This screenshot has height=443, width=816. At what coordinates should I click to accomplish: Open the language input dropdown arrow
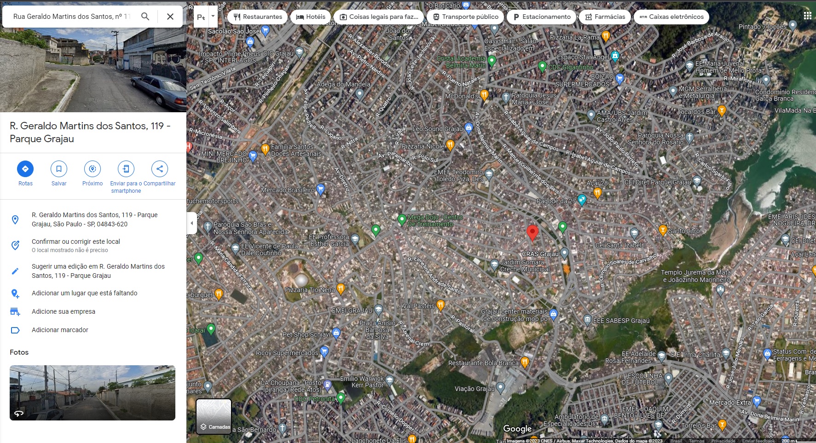click(213, 16)
